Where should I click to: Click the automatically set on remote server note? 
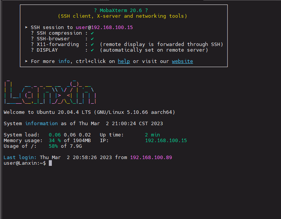pos(154,50)
